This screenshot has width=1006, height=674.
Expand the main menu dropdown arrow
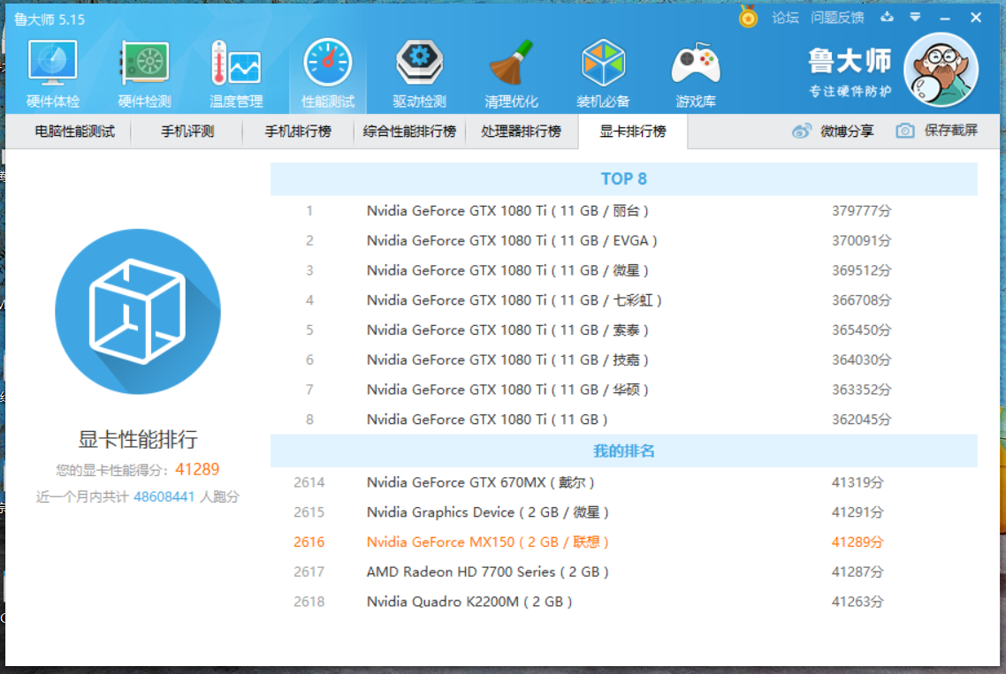point(915,17)
